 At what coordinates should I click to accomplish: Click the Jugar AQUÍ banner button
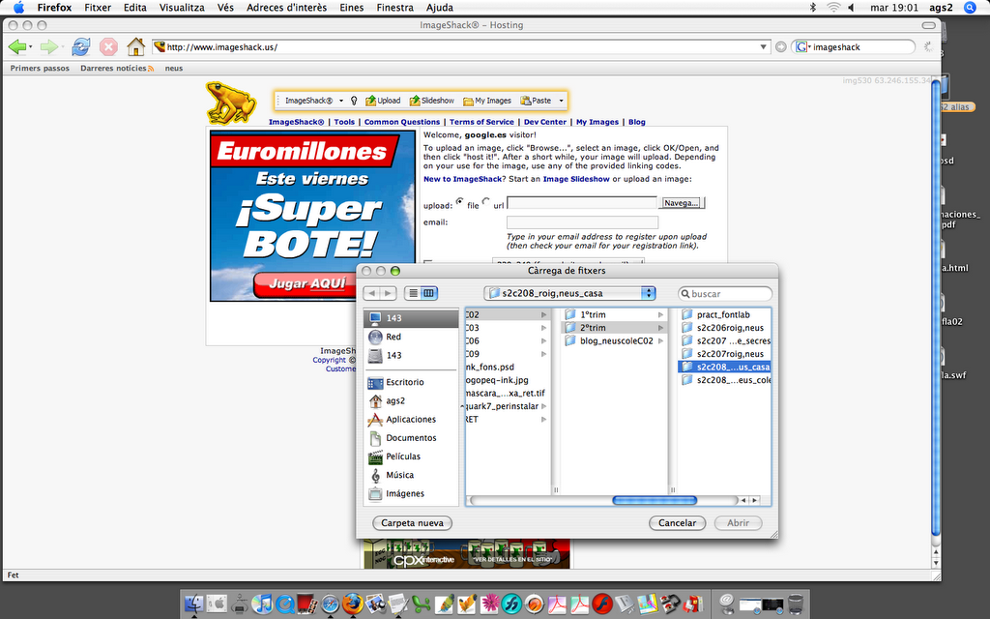(305, 283)
